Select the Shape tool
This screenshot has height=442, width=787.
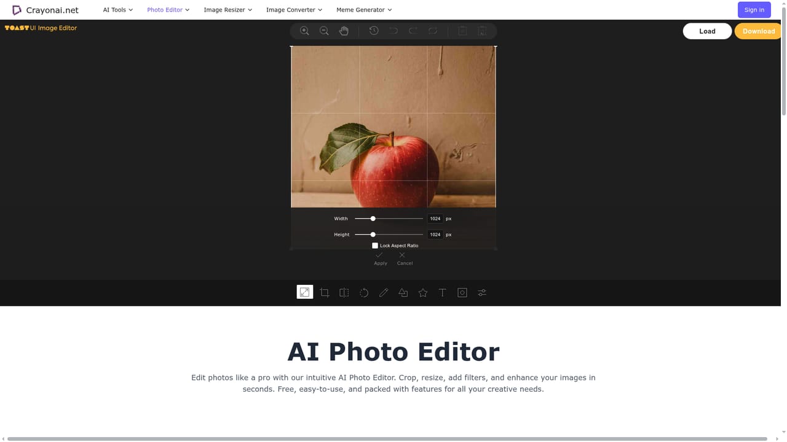[403, 293]
